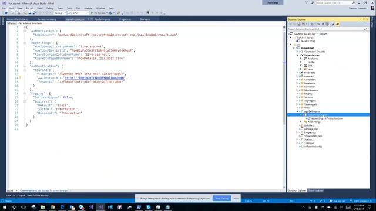This screenshot has width=376, height=211.
Task: Expand the Controllers folder
Action: (297, 80)
